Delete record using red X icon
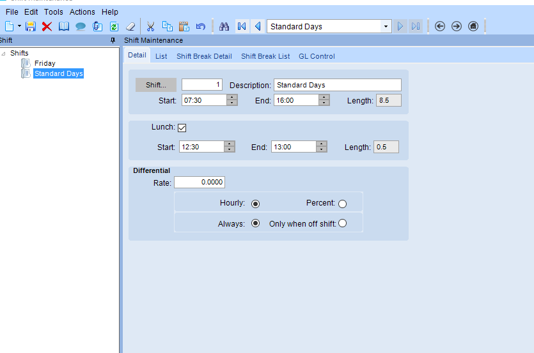This screenshot has height=353, width=534. 47,26
